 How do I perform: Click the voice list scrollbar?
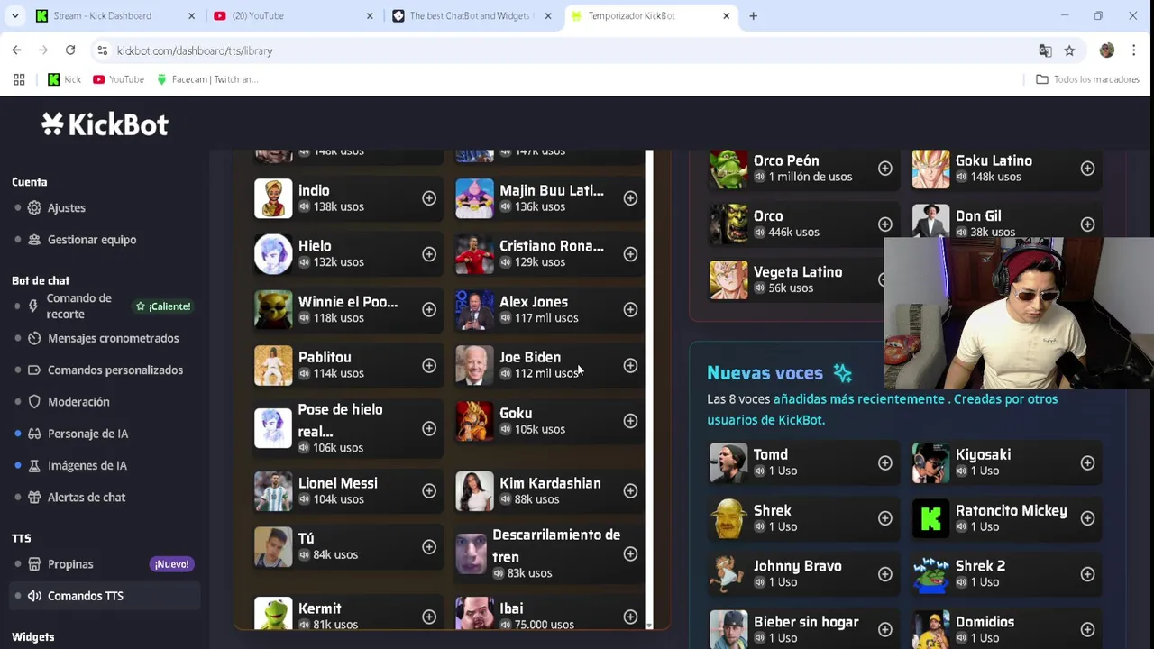click(648, 389)
